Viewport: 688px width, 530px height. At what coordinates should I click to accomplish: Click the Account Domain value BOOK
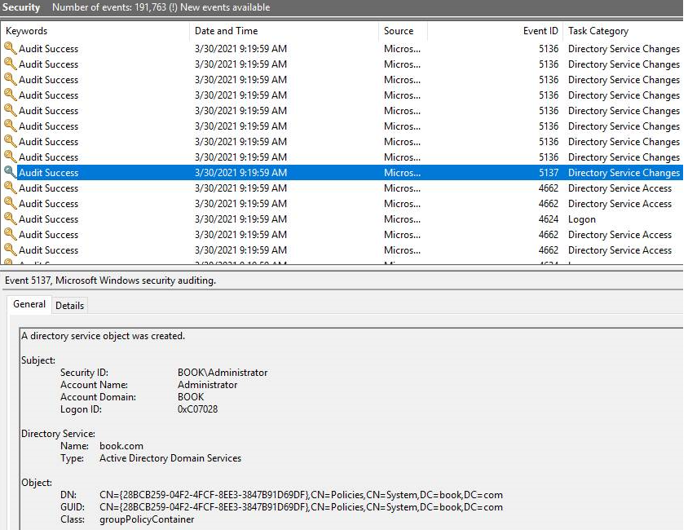pos(191,397)
